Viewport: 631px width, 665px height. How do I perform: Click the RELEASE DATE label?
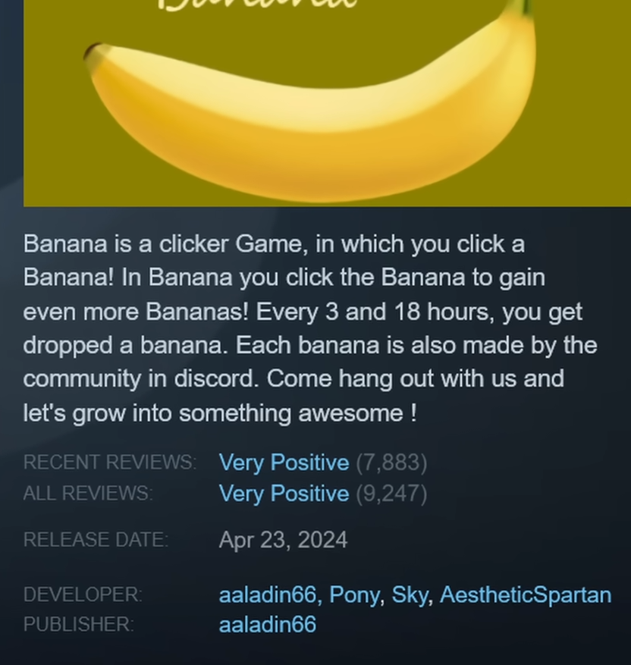pos(96,540)
